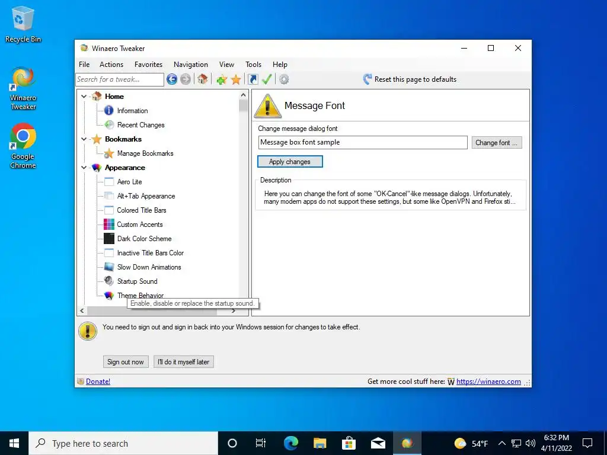This screenshot has height=455, width=607.
Task: Open Task View on the taskbar
Action: 261,443
